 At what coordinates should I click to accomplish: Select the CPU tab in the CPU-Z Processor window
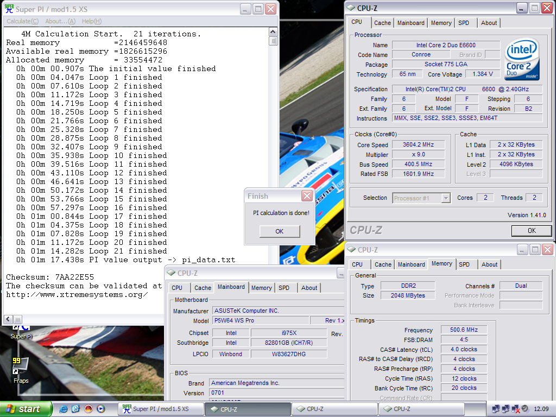pyautogui.click(x=357, y=22)
